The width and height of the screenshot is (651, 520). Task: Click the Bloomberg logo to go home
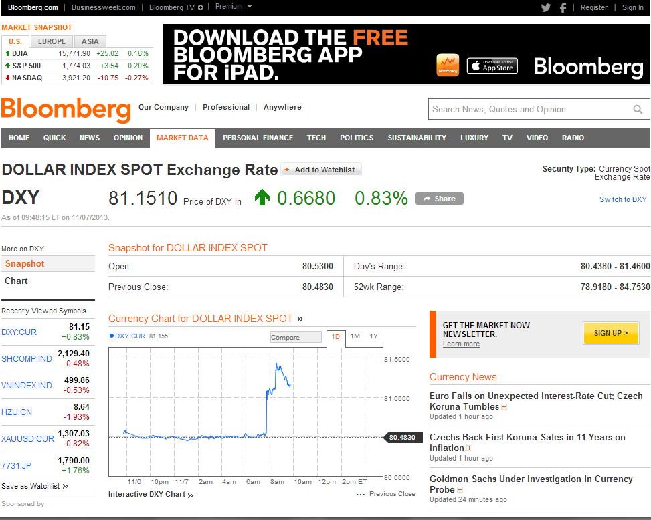[66, 110]
